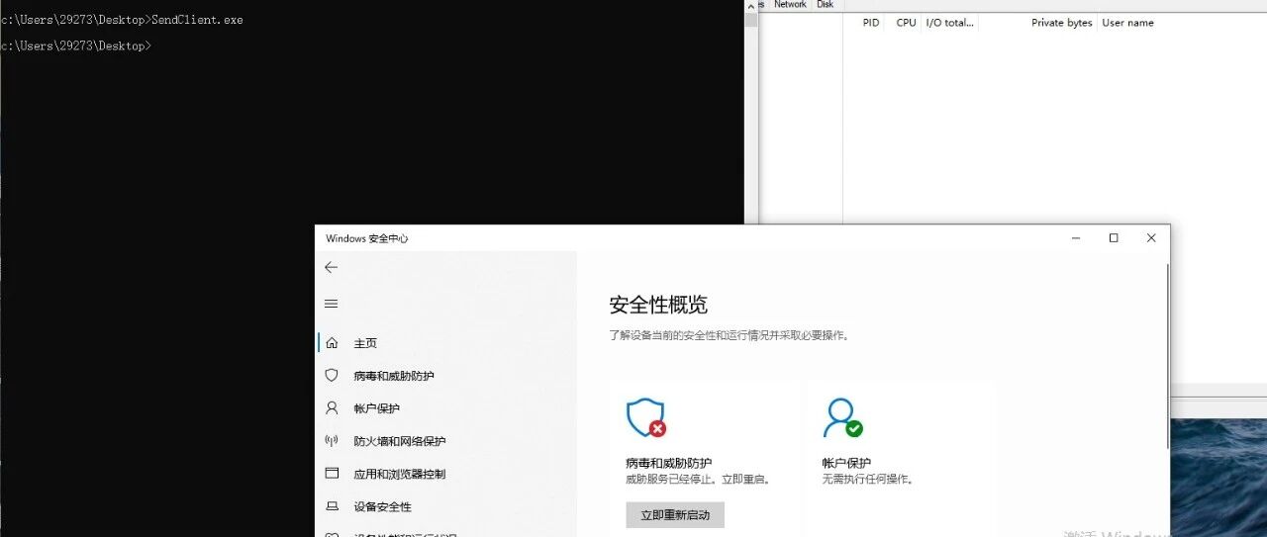Viewport: 1267px width, 537px height.
Task: Close the Windows 安全中心 window
Action: tap(1151, 238)
